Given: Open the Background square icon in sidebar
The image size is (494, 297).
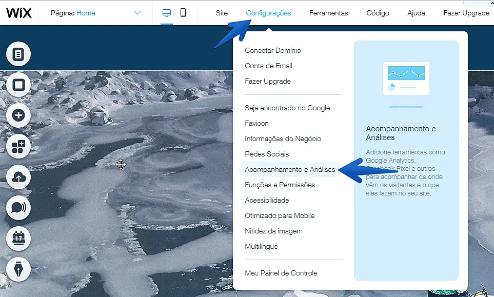Looking at the screenshot, I should [x=18, y=85].
